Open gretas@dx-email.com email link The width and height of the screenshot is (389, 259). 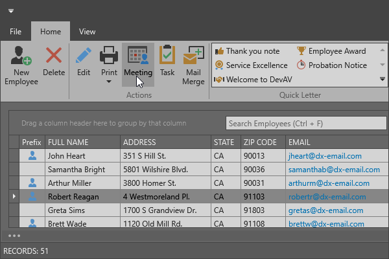point(325,210)
